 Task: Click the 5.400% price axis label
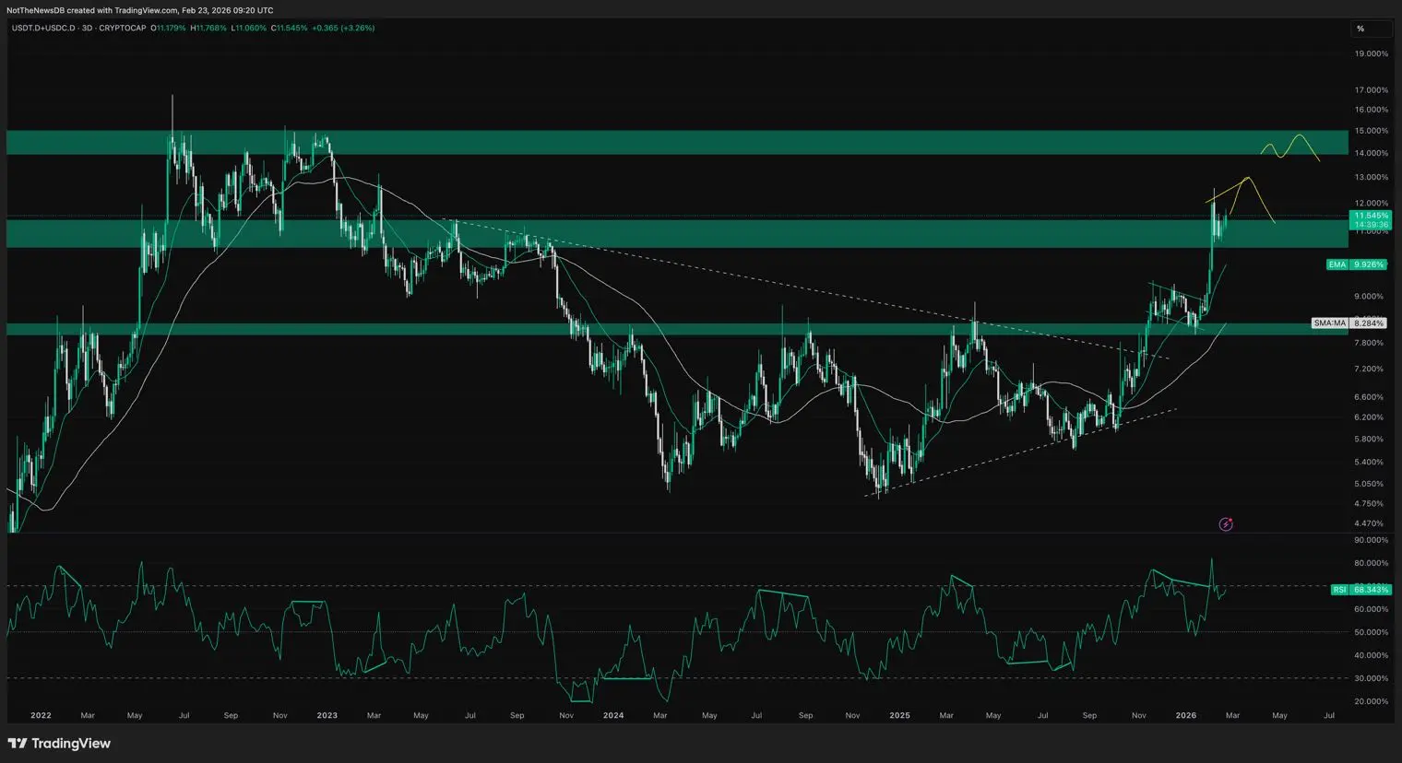(x=1369, y=462)
